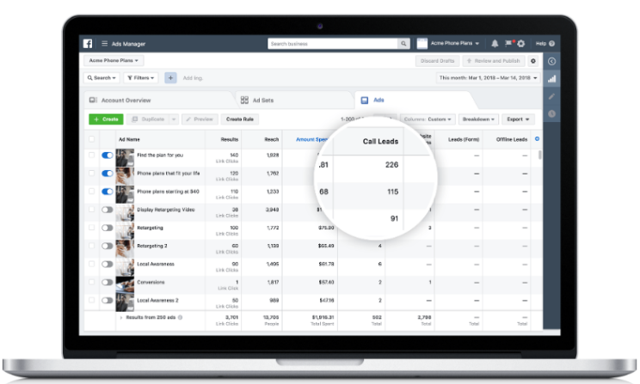The image size is (640, 384).
Task: Expand the Columns: Custom dropdown
Action: click(428, 119)
